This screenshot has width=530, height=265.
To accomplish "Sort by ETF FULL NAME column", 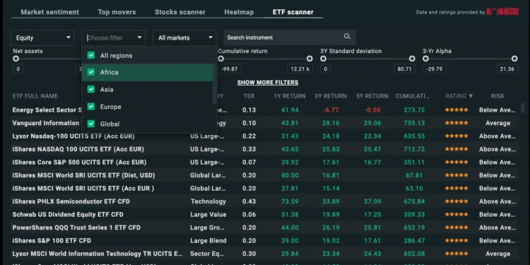I will coord(35,96).
